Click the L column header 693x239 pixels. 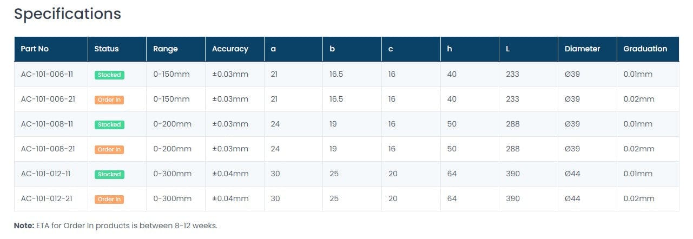click(508, 49)
